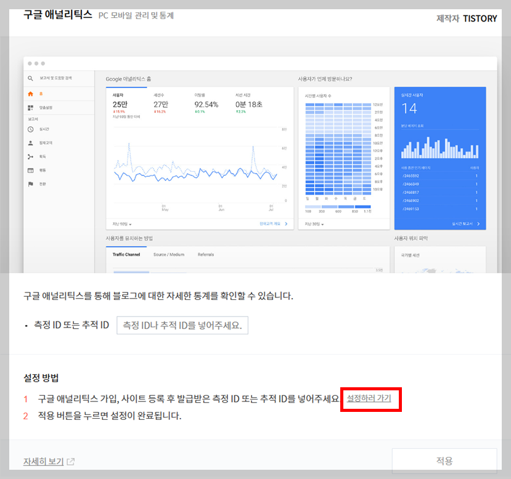The width and height of the screenshot is (511, 479).
Task: Select the 사용자 metric tab showing 25만
Action: coord(126,105)
